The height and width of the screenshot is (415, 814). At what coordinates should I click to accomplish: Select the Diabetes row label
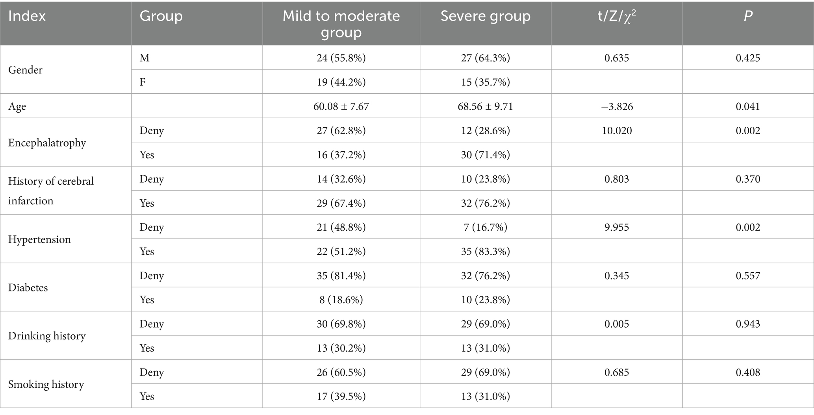[28, 287]
